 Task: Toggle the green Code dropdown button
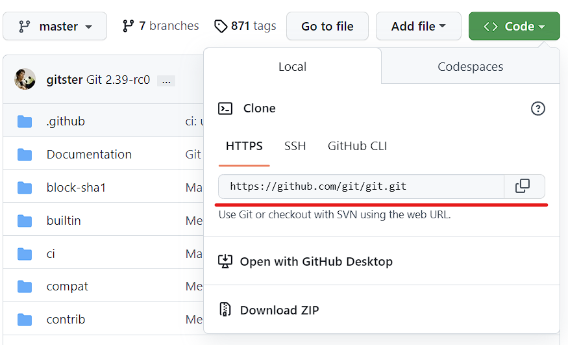pos(514,26)
